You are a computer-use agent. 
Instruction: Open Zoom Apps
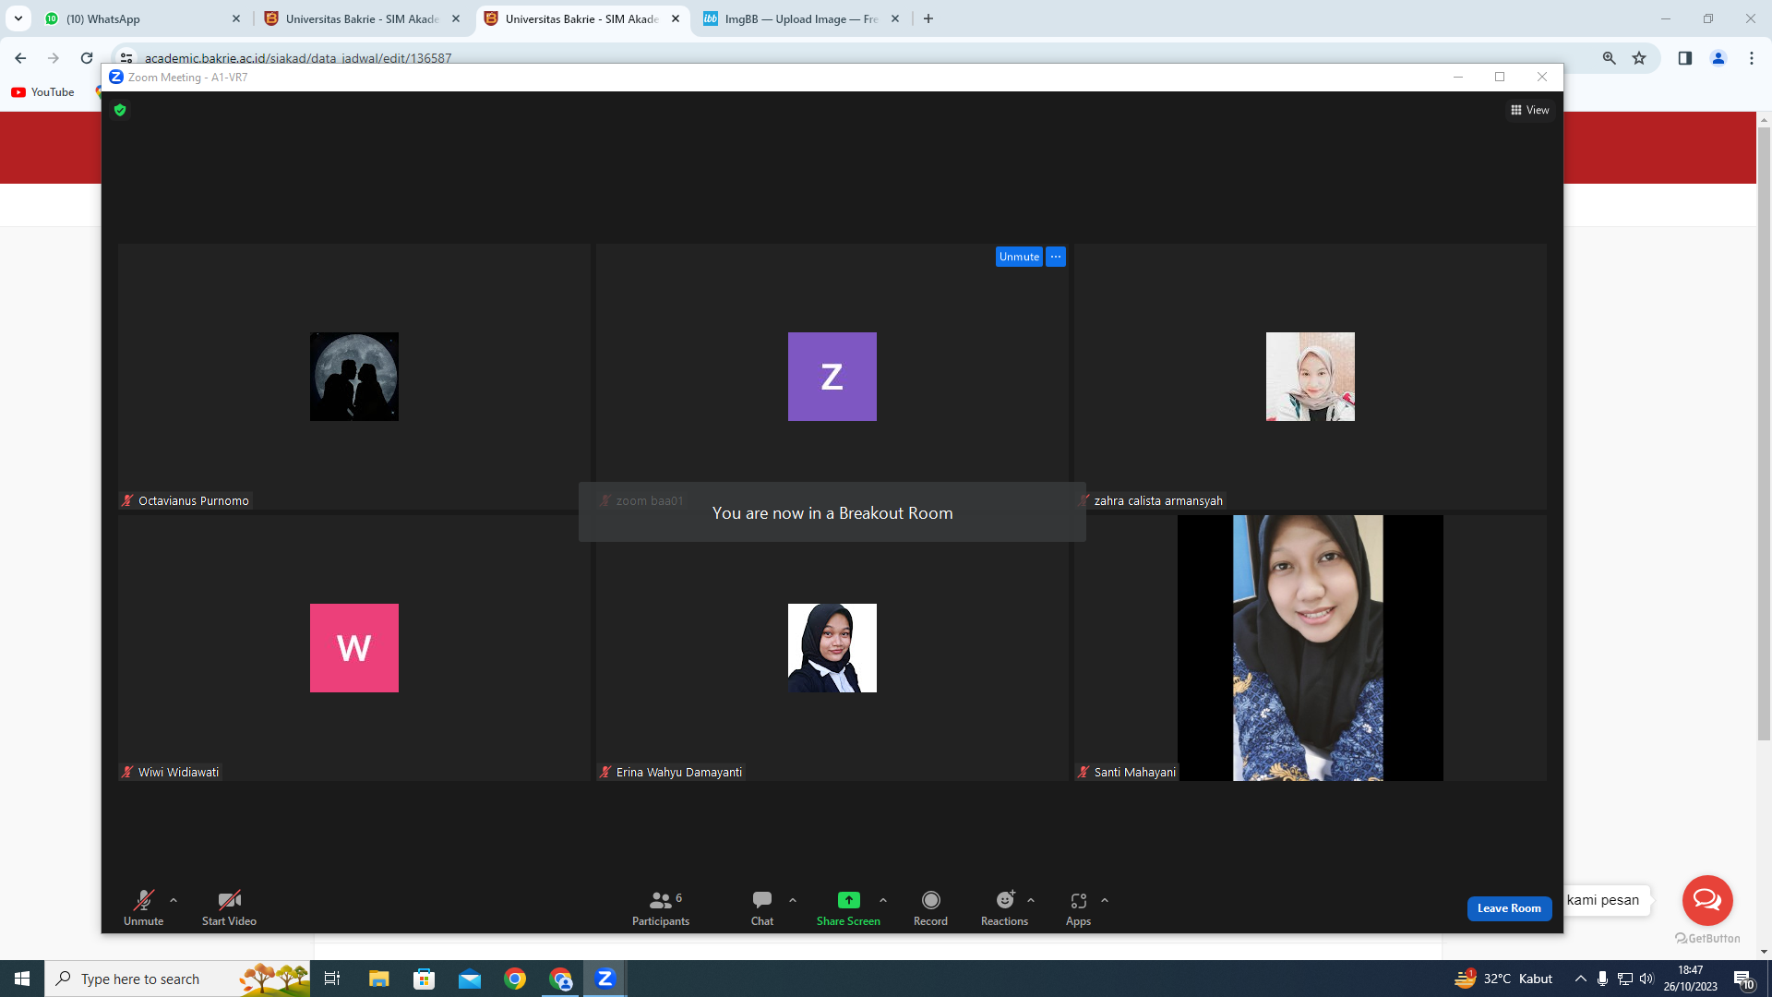1078,908
